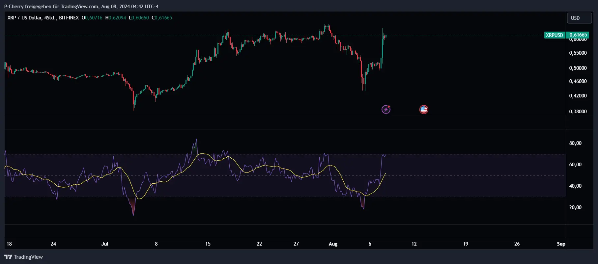Click the 24 date on time axis

click(53, 244)
